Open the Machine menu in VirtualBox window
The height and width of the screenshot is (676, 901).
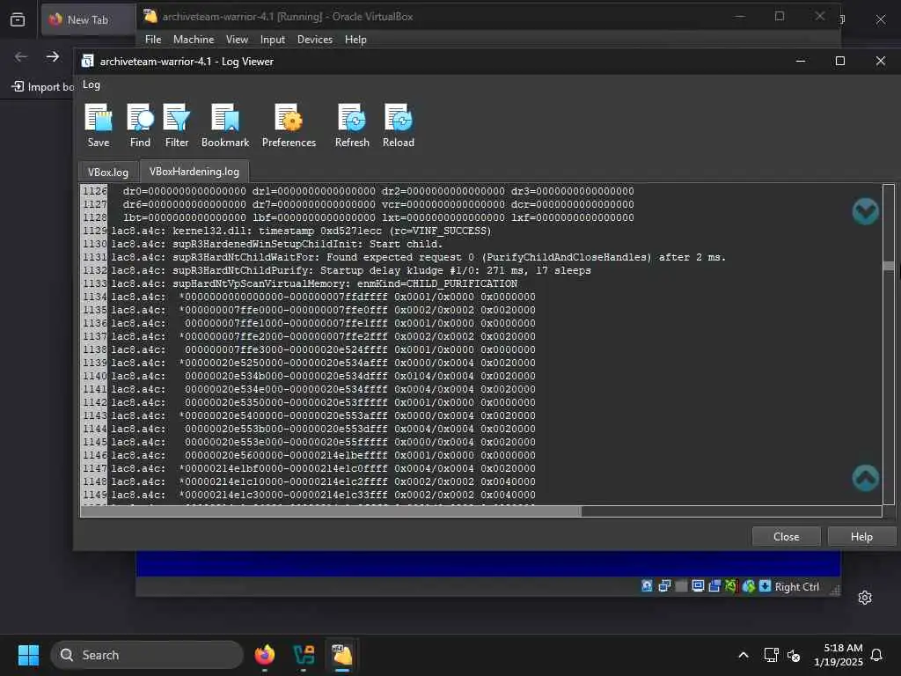(194, 39)
